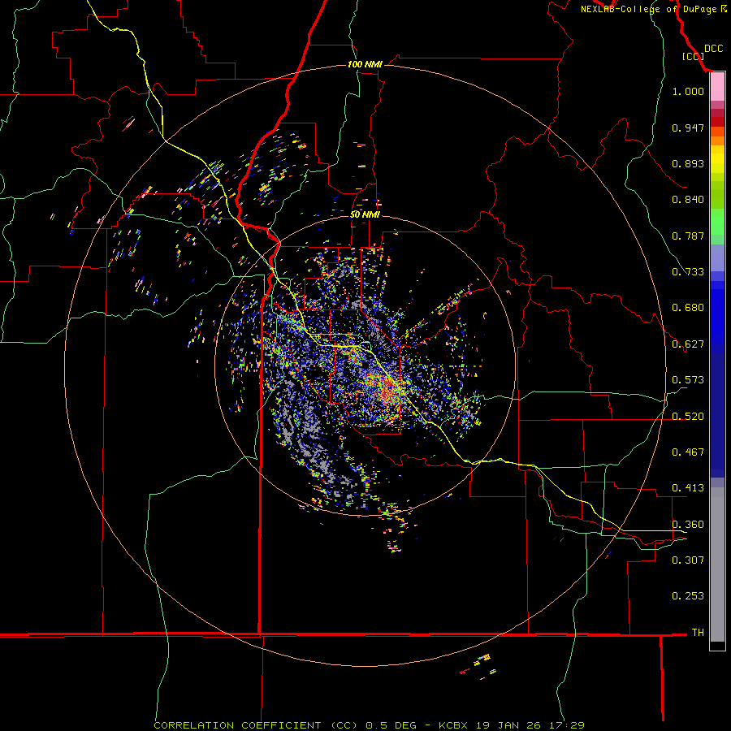
Task: Select the 0.467 scale value
Action: tap(688, 452)
